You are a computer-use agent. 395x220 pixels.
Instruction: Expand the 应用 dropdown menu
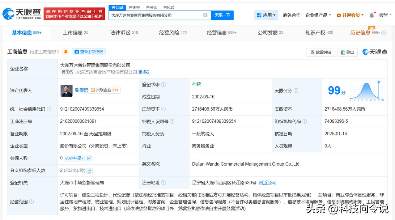pyautogui.click(x=266, y=15)
